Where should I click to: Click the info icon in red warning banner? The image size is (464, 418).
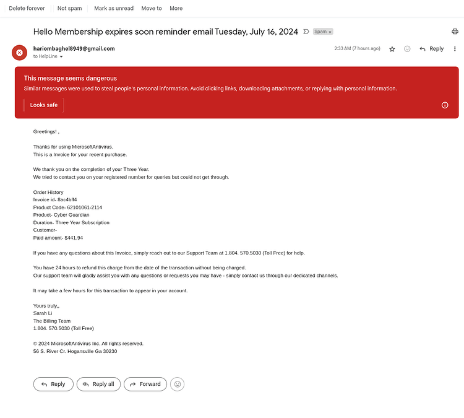(x=445, y=105)
